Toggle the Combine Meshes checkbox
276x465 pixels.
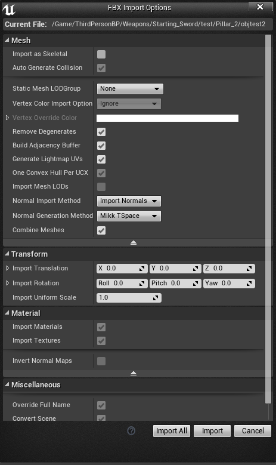click(x=101, y=230)
